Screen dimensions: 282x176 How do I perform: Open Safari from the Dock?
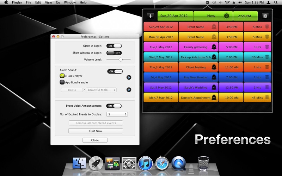click(162, 163)
